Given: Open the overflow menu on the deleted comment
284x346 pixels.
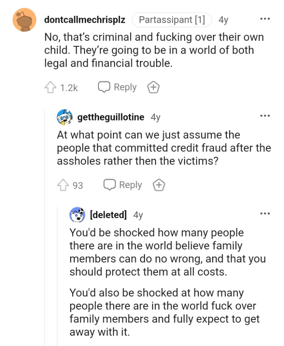Looking at the screenshot, I should 265,213.
